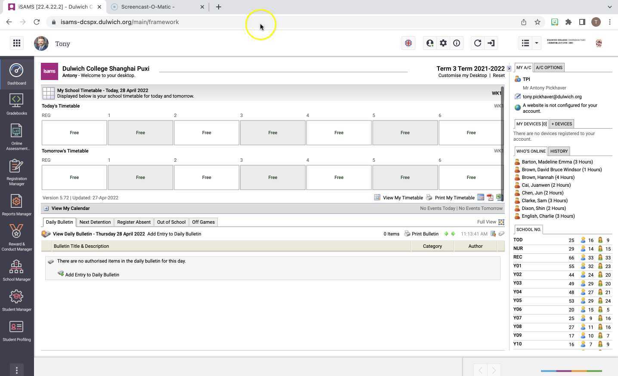Switch to the Out of School tab
The image size is (618, 376).
(171, 222)
